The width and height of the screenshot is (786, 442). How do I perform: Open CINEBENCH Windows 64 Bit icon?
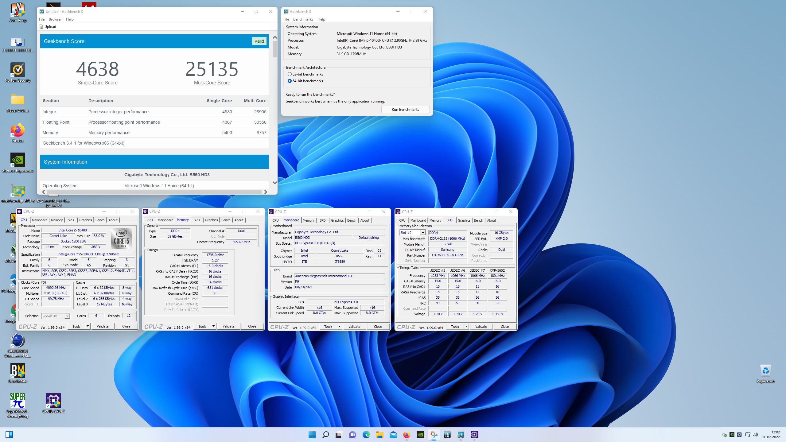point(18,345)
